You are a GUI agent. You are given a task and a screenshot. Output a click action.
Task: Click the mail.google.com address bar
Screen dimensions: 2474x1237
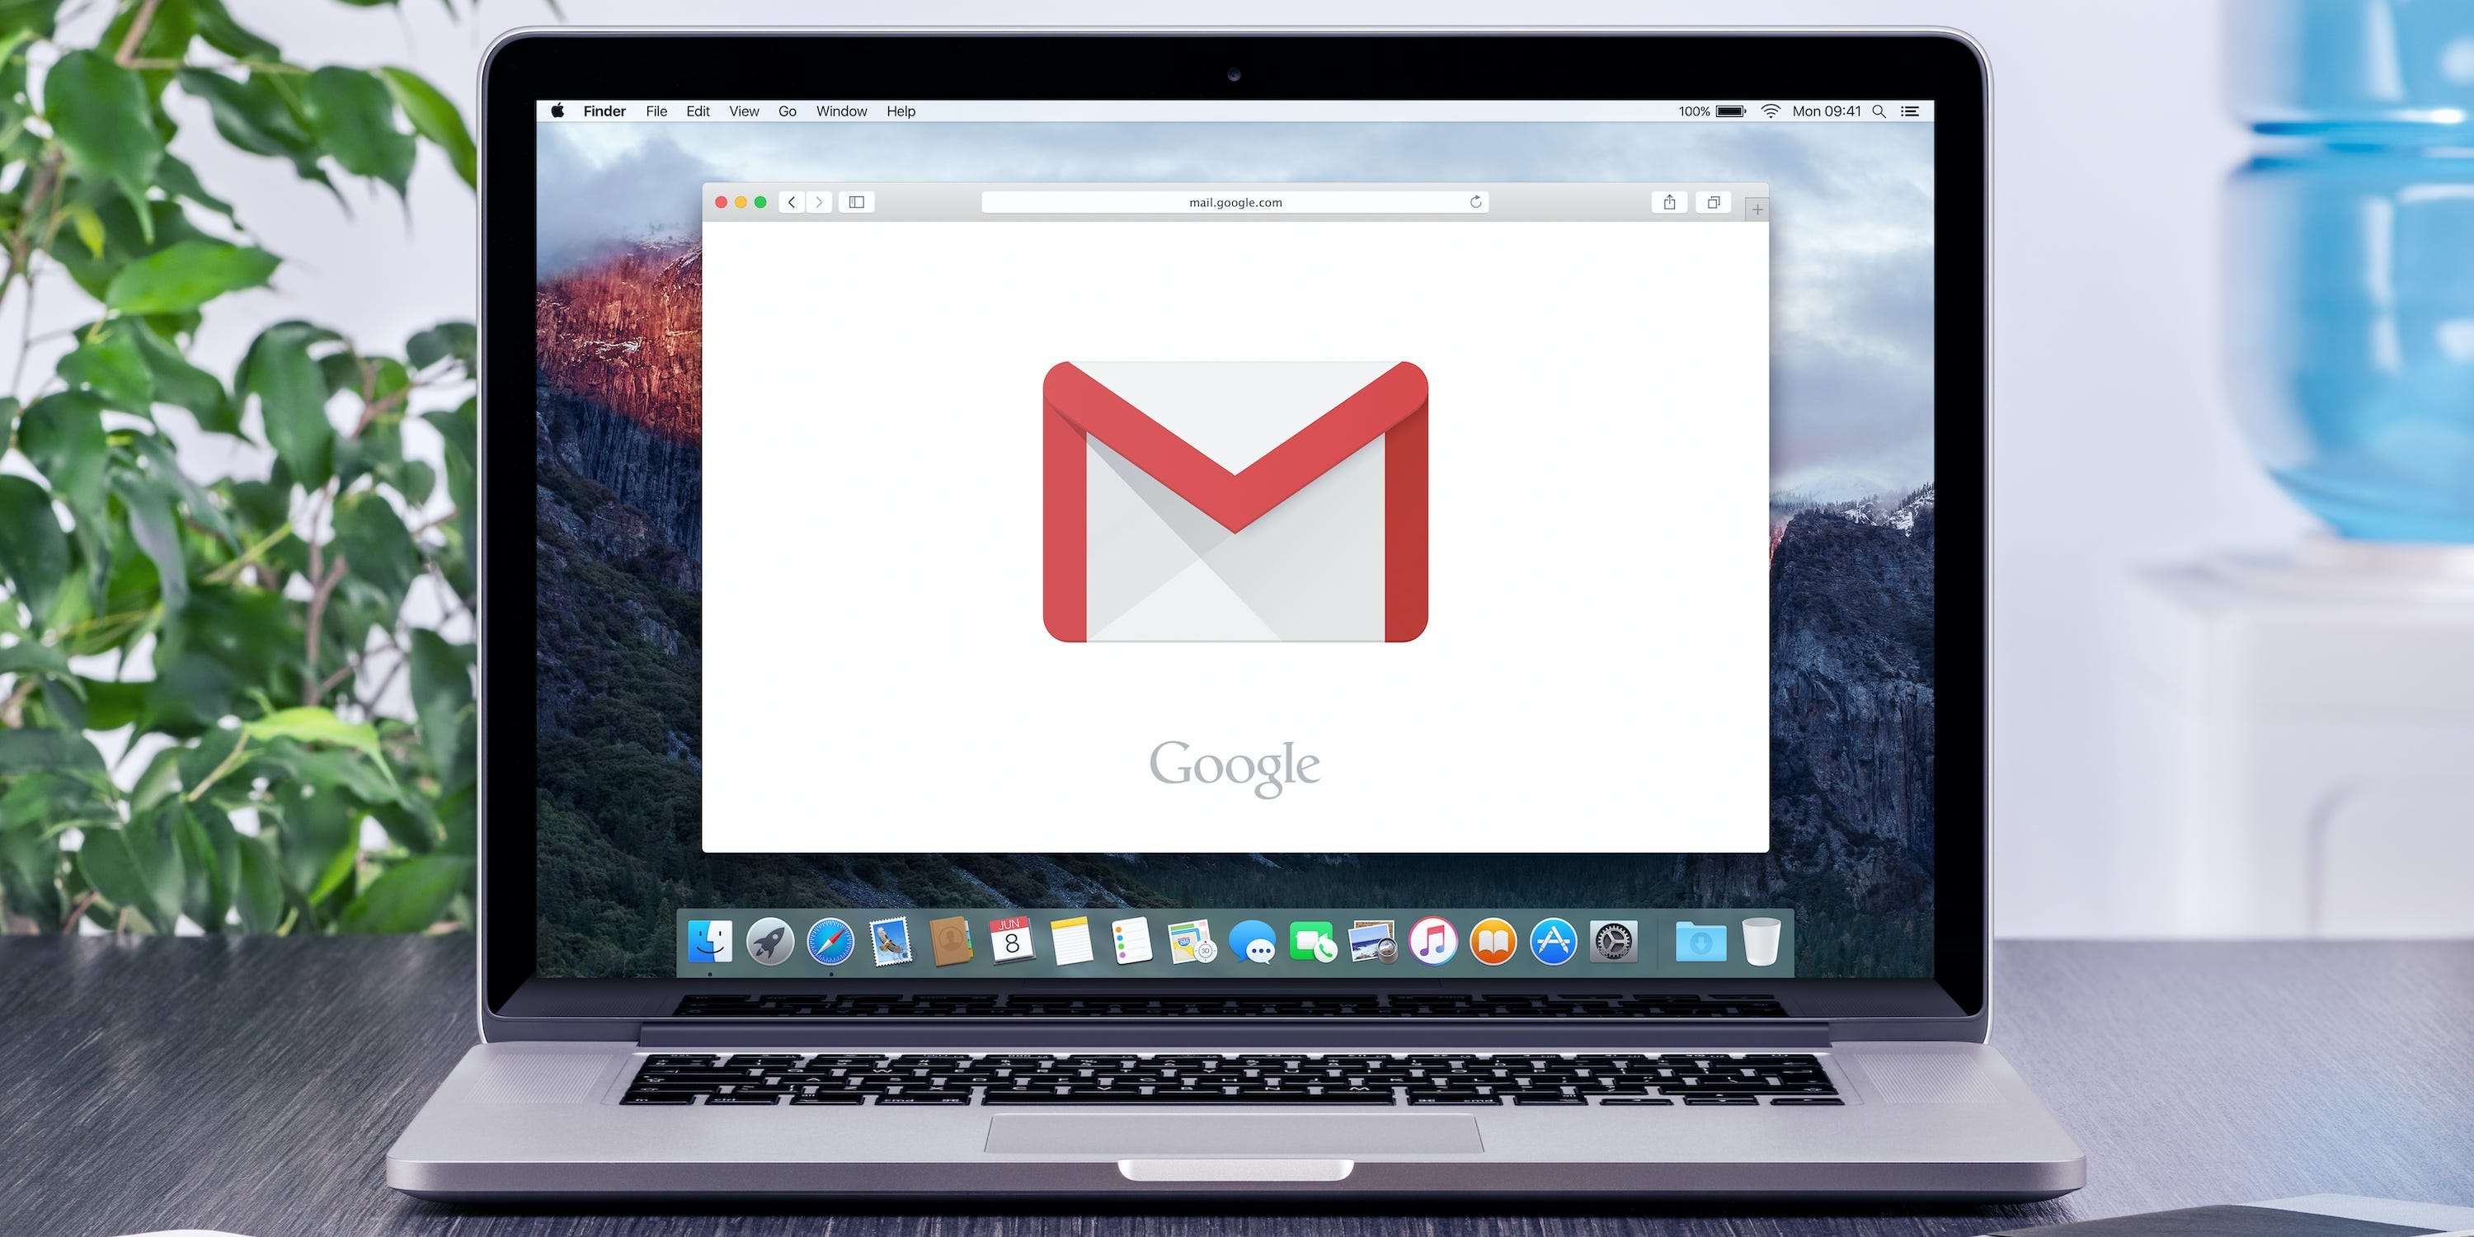tap(1239, 200)
